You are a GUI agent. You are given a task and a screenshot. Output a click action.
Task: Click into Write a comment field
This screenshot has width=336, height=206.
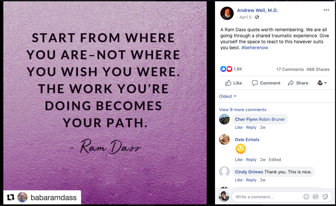click(268, 197)
